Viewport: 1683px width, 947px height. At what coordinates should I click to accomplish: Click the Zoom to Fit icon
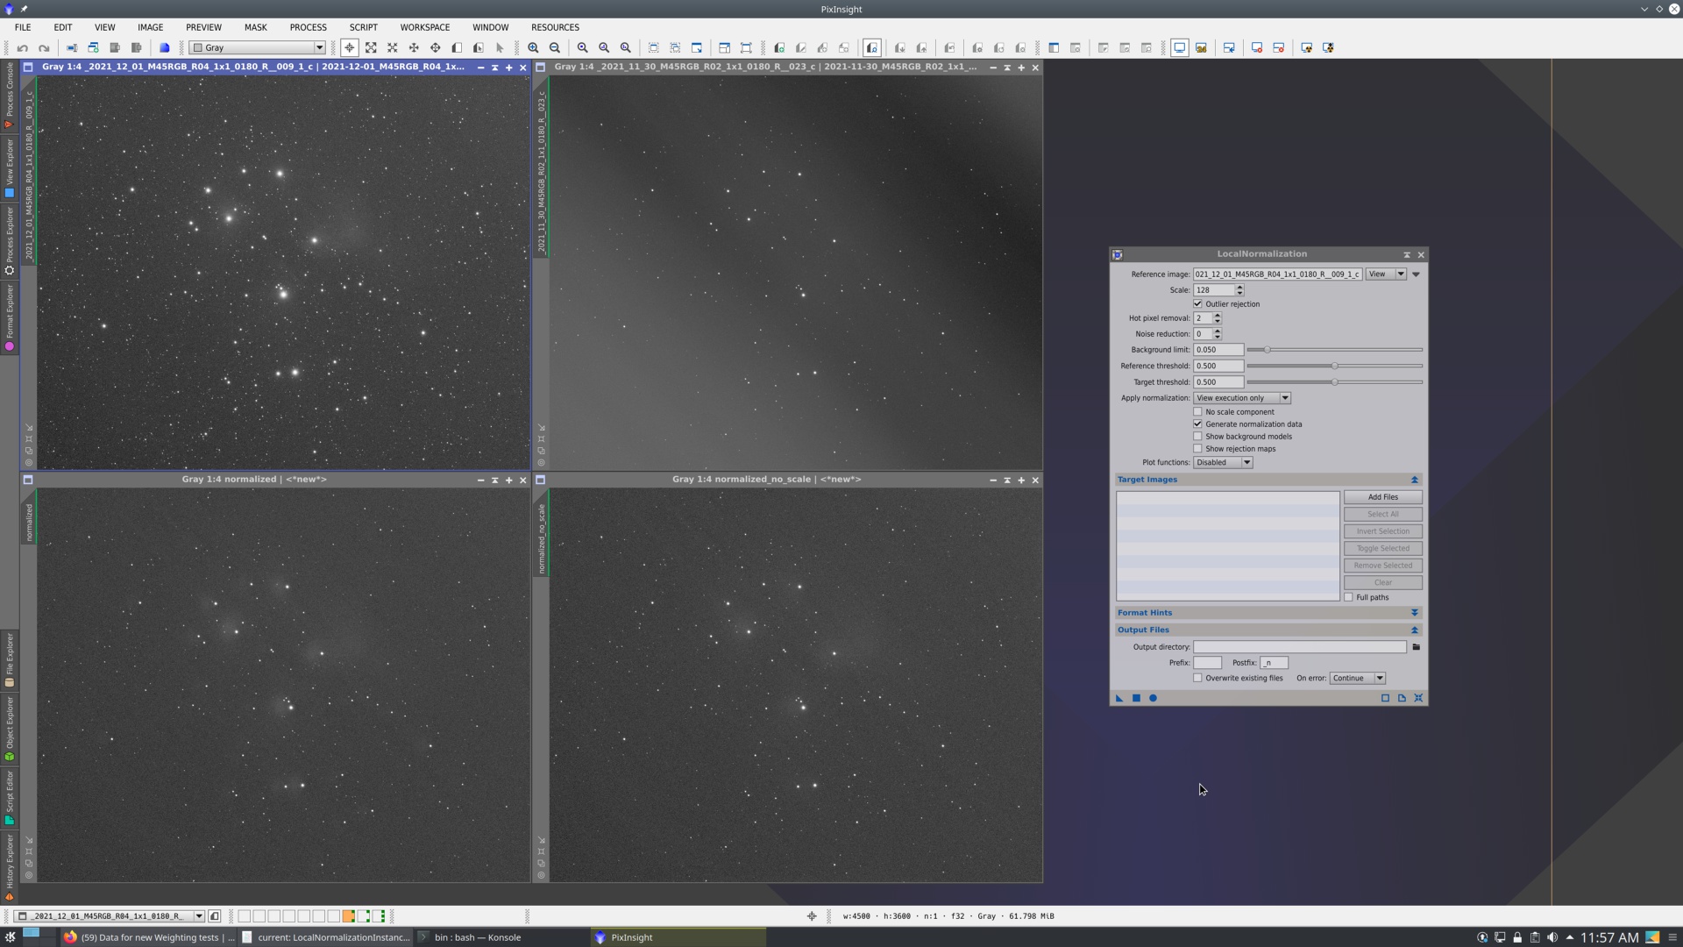tap(371, 48)
